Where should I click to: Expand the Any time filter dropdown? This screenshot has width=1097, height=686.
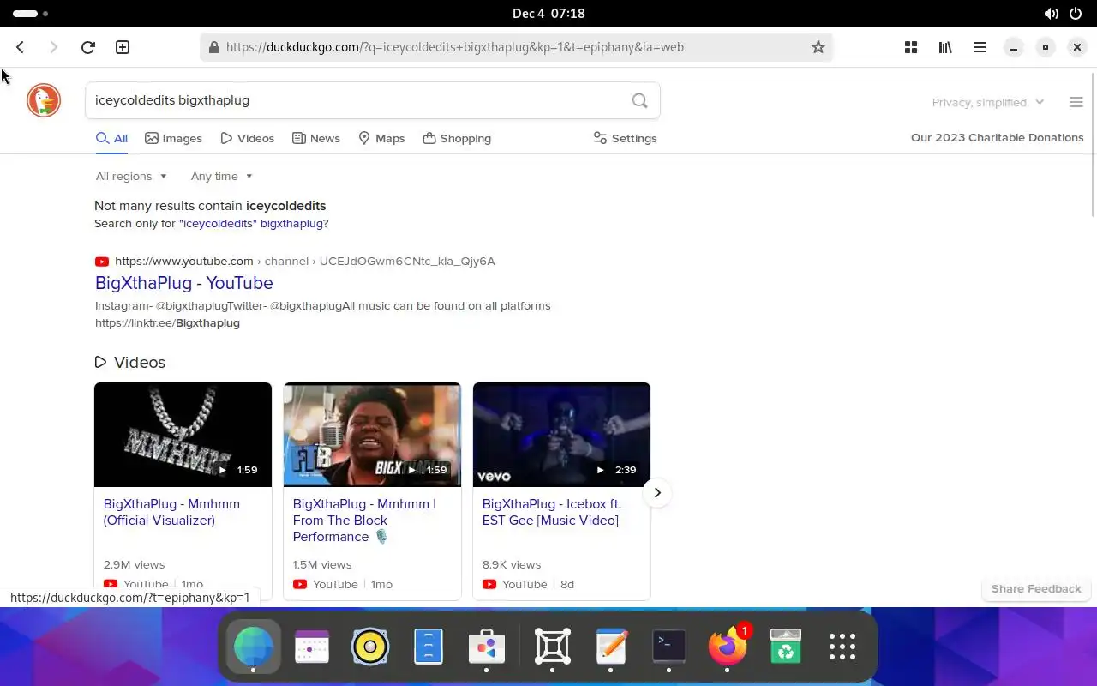pos(222,176)
